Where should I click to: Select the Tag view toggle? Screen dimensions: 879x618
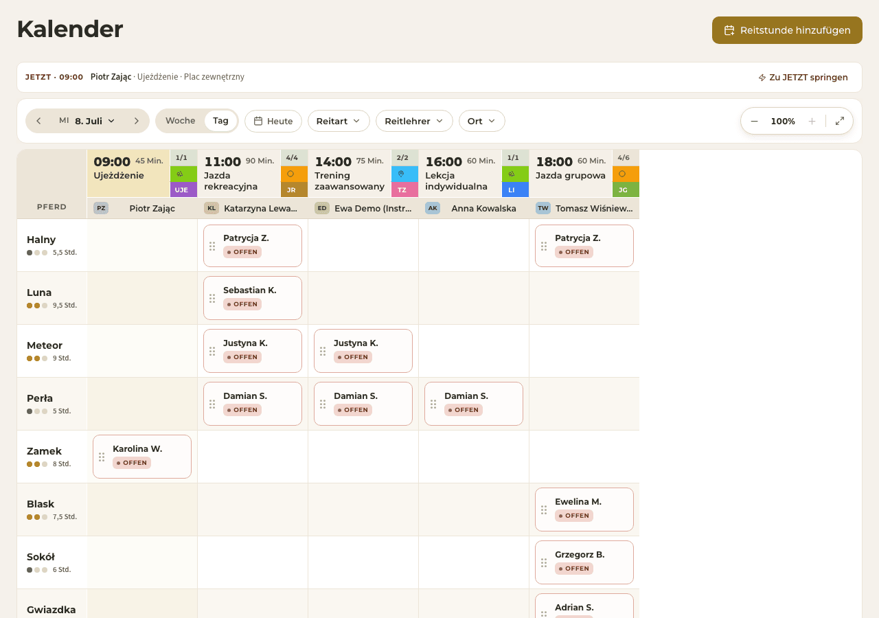click(220, 121)
